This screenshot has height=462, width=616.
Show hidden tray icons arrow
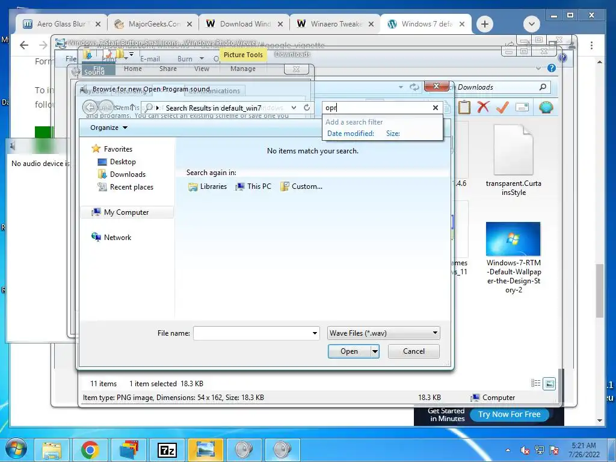(x=508, y=450)
